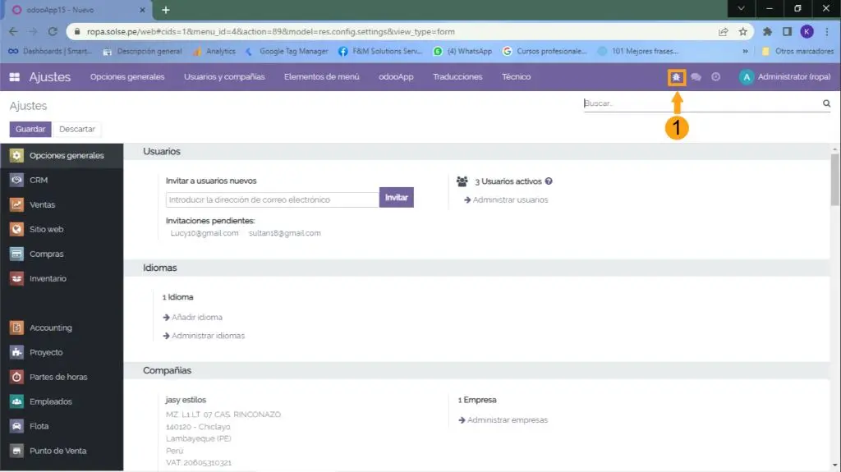Image resolution: width=841 pixels, height=472 pixels.
Task: Bookmark this page with star icon
Action: (742, 32)
